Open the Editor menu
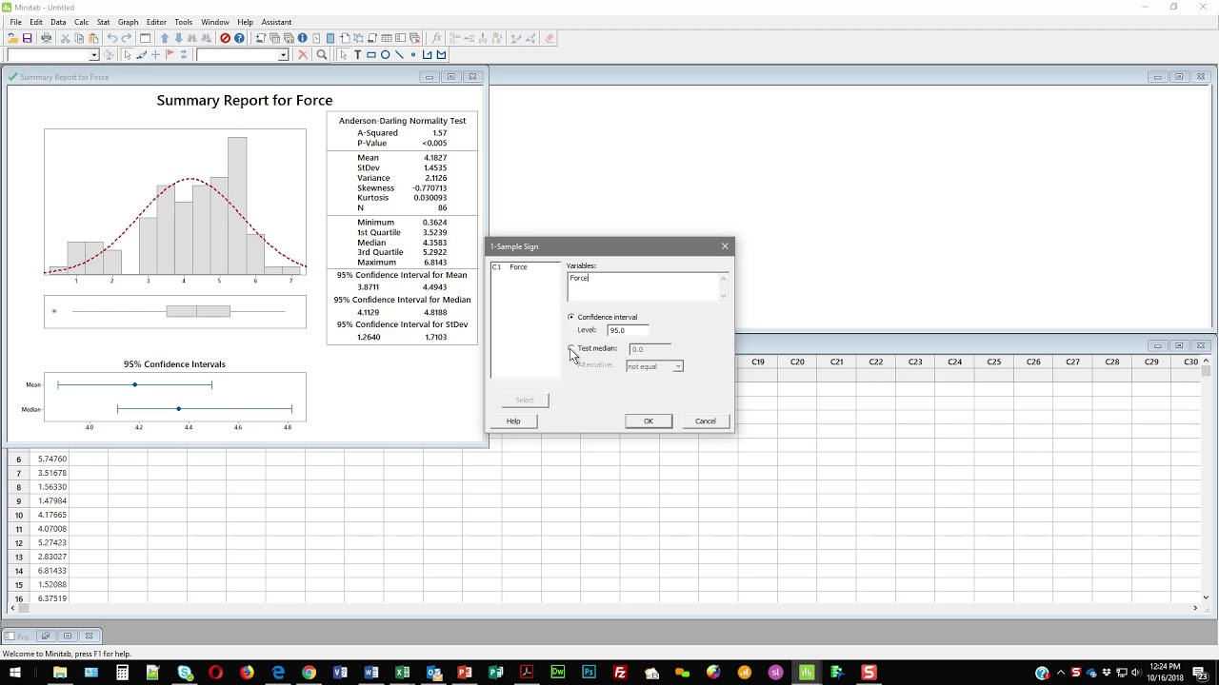The width and height of the screenshot is (1219, 685). pos(156,22)
